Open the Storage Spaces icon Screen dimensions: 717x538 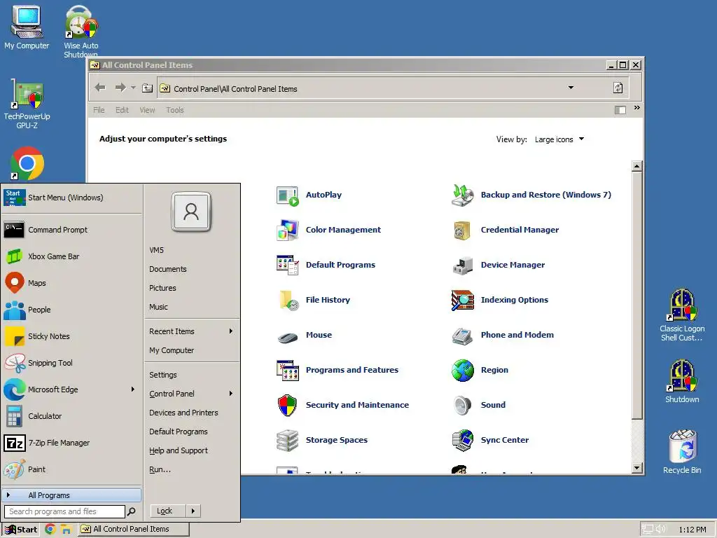click(x=288, y=440)
